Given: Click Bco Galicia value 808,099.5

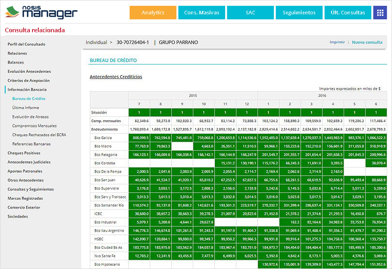Looking at the screenshot, I should click(x=139, y=138).
